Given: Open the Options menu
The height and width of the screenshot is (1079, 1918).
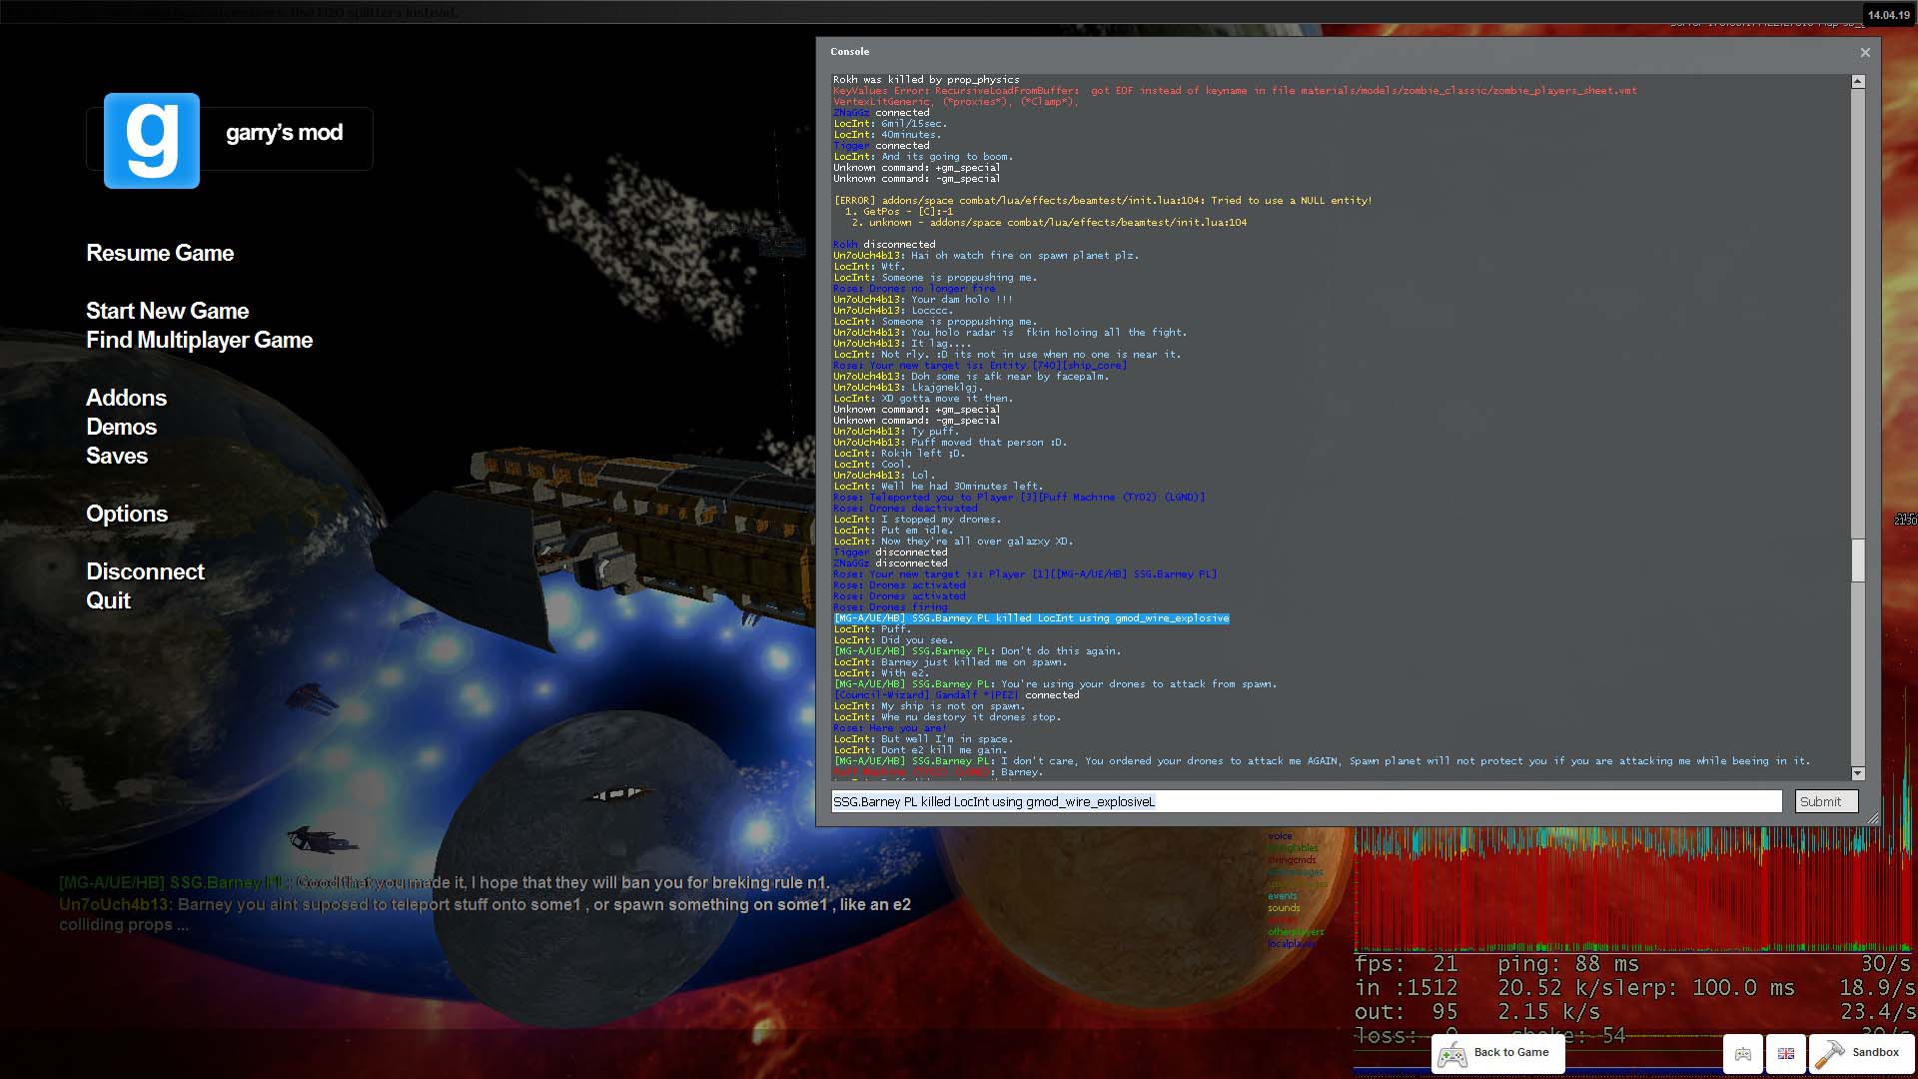Looking at the screenshot, I should pyautogui.click(x=127, y=514).
